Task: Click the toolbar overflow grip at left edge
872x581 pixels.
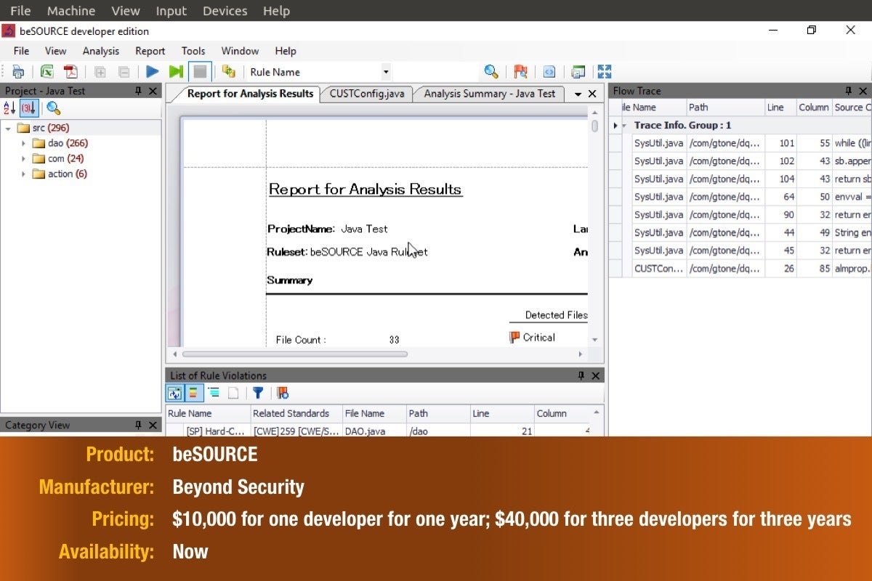Action: coord(4,72)
